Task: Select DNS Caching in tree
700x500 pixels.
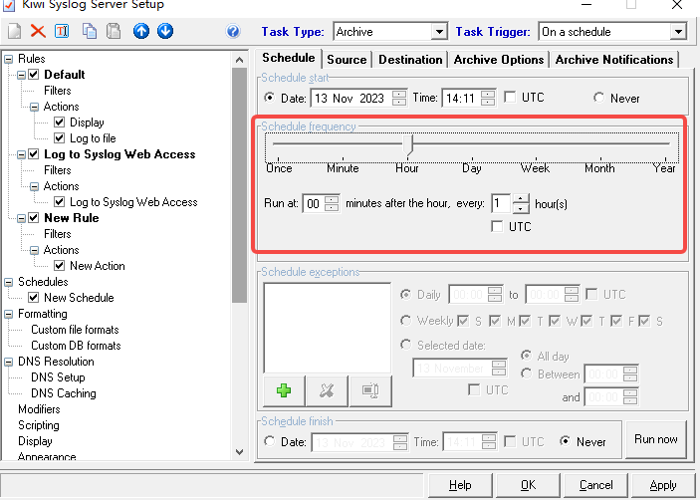Action: tap(64, 393)
